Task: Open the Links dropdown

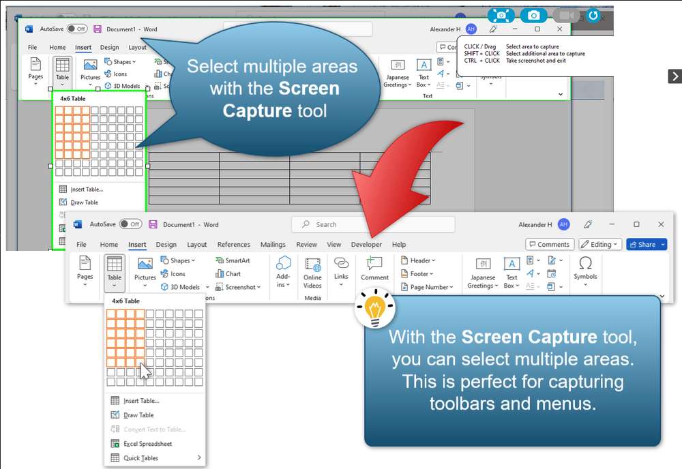Action: (x=341, y=271)
